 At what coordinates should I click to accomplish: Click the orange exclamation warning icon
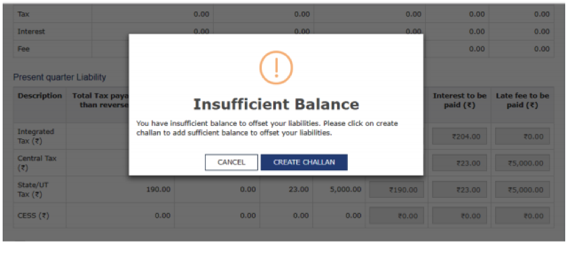tap(276, 67)
